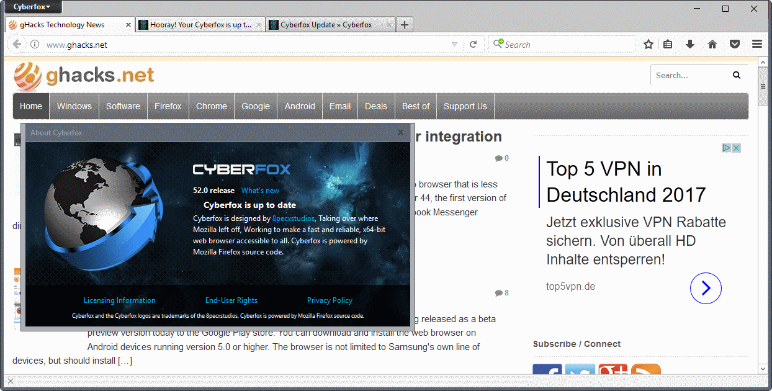
Task: Submit ghacks site search magnifier
Action: coord(737,75)
